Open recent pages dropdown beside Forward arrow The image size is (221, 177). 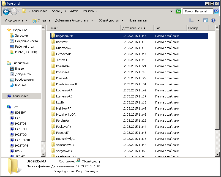coord(19,11)
